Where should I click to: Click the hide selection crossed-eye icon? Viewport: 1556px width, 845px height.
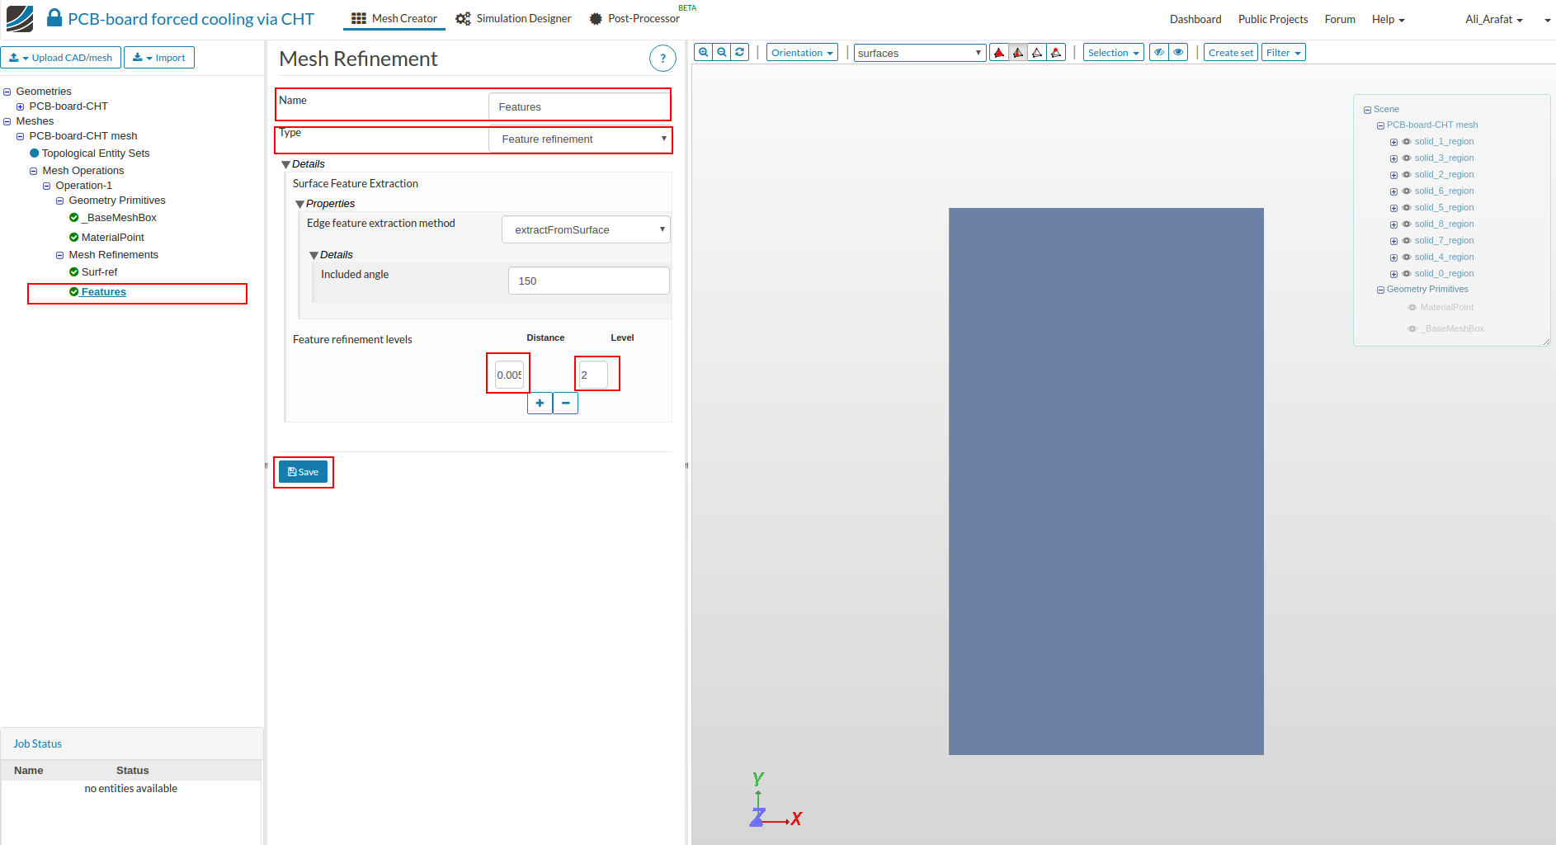pyautogui.click(x=1159, y=52)
